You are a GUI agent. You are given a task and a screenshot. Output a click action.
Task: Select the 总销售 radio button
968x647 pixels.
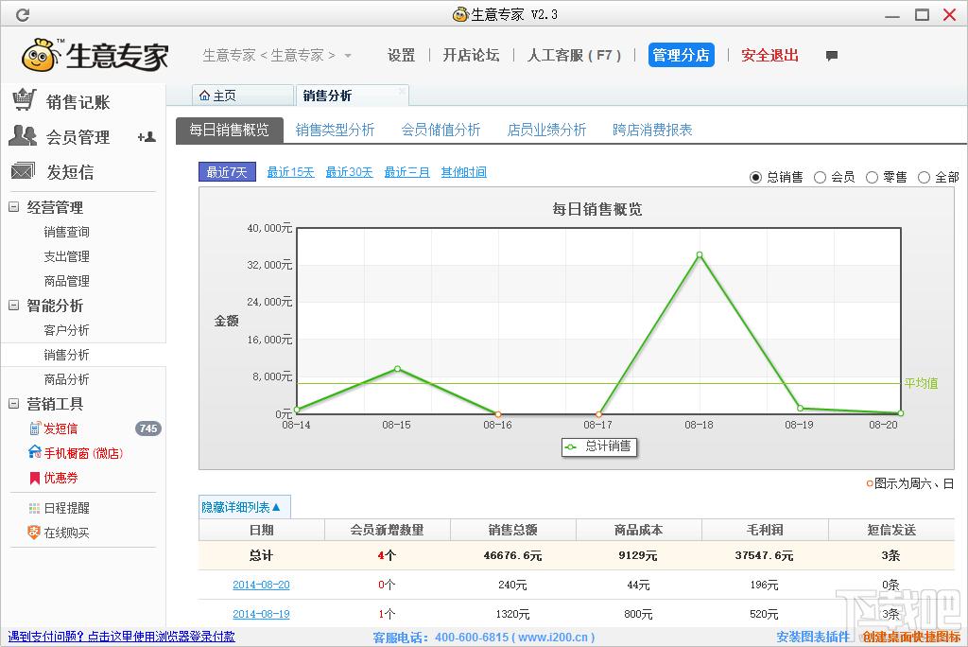pyautogui.click(x=755, y=177)
